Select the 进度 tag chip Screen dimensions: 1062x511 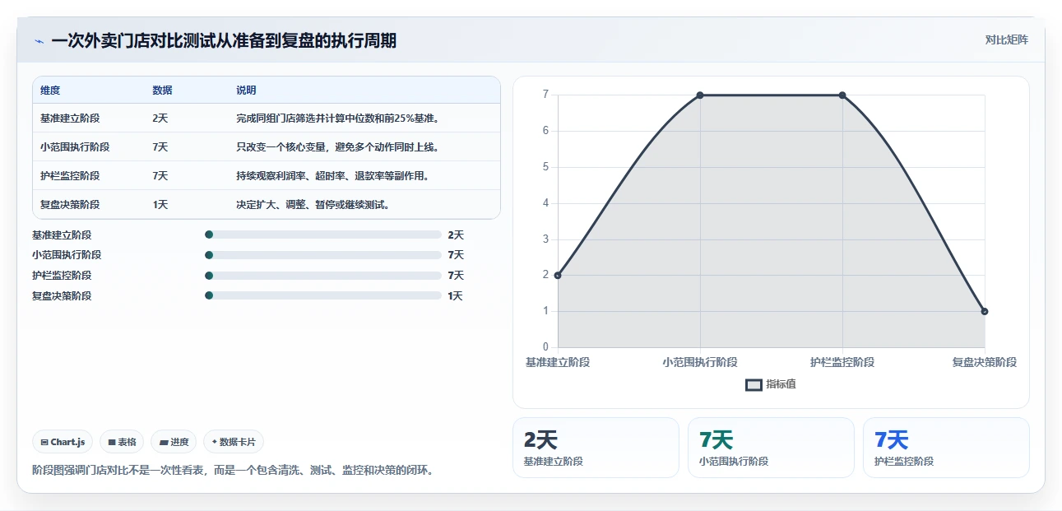pyautogui.click(x=174, y=442)
